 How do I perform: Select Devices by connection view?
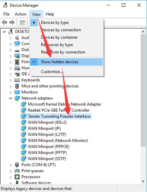(x=66, y=30)
